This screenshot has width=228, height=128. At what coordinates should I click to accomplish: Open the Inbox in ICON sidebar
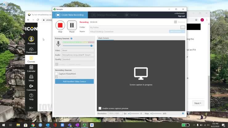point(31,78)
